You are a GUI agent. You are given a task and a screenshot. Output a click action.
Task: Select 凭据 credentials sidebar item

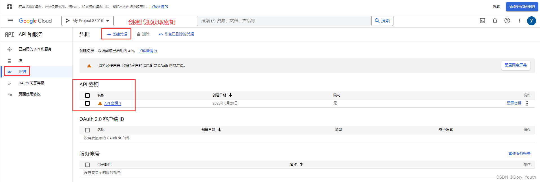[x=22, y=72]
